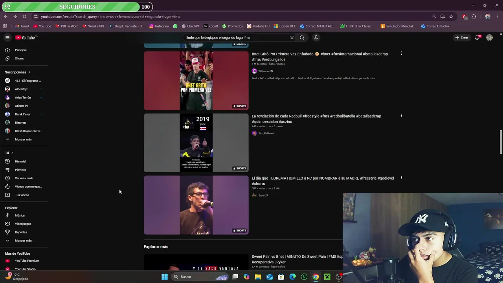The width and height of the screenshot is (503, 283).
Task: Open the cobalt bookmark
Action: (211, 26)
